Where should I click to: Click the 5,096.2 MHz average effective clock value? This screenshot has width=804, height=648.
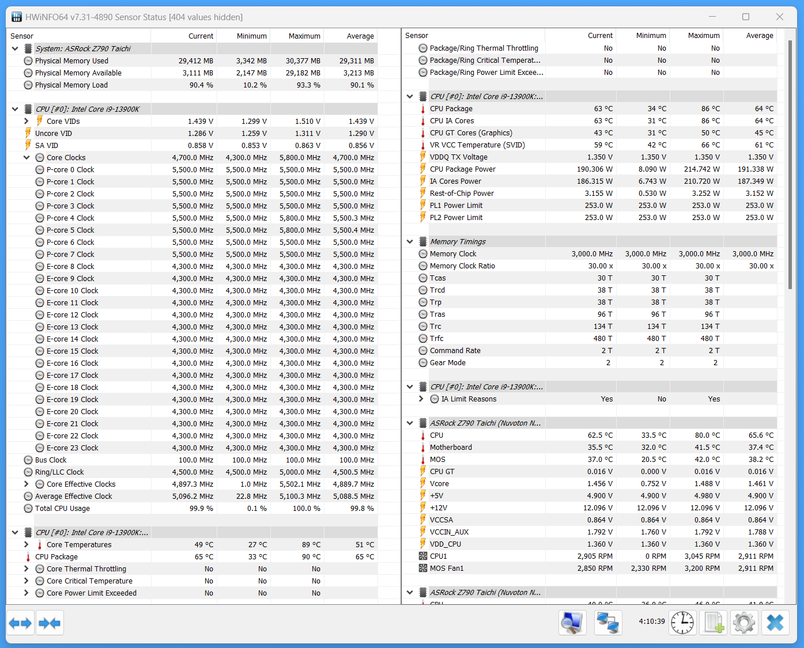point(192,497)
